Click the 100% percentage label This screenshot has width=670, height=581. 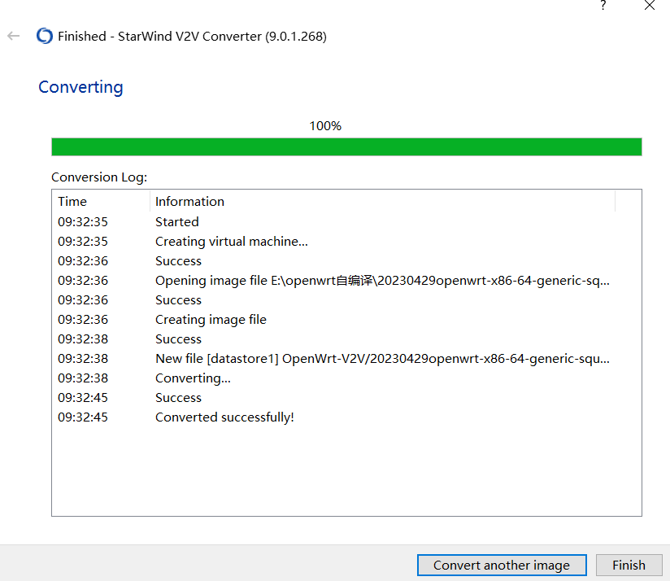point(325,126)
